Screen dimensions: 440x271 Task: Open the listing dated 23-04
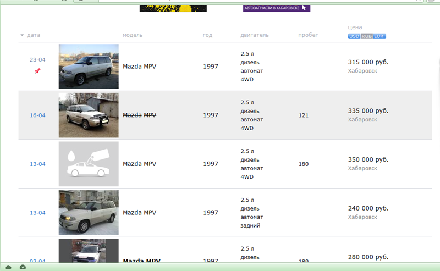coord(37,60)
